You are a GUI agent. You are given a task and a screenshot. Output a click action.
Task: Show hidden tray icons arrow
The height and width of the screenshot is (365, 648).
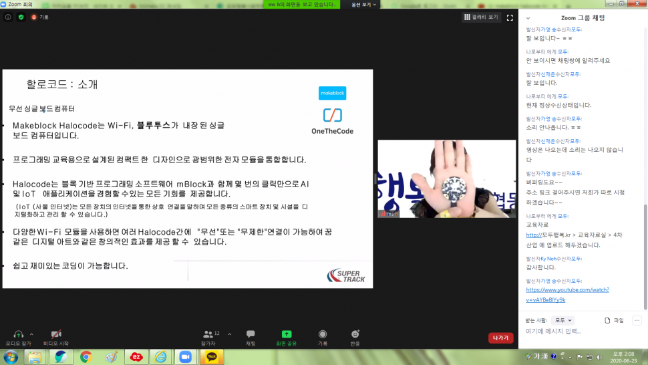571,357
